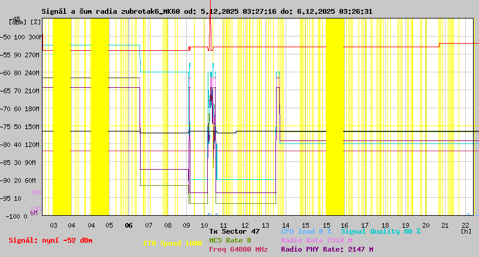Click the 'ETH Speed 1000' legend entry
Screen dimensions: 479x257
[172, 243]
